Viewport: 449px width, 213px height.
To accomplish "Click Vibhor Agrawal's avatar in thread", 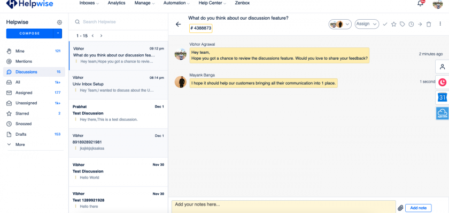I will click(181, 54).
